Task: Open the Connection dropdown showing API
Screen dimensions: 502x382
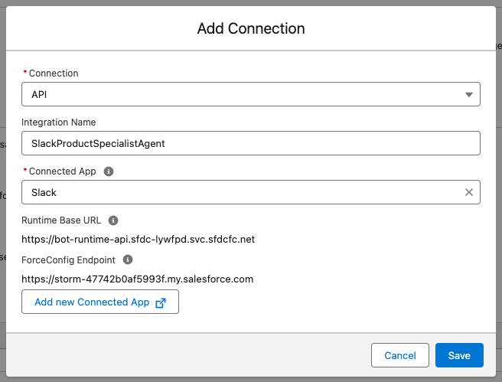Action: [x=251, y=94]
